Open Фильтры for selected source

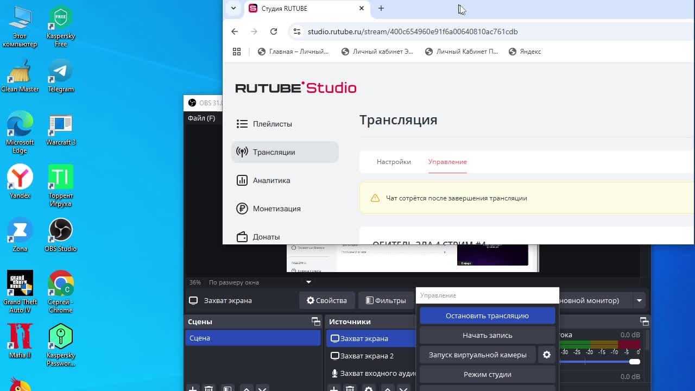coord(386,300)
